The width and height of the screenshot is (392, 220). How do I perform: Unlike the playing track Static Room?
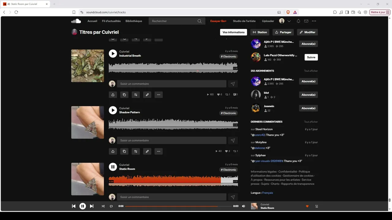pyautogui.click(x=307, y=206)
